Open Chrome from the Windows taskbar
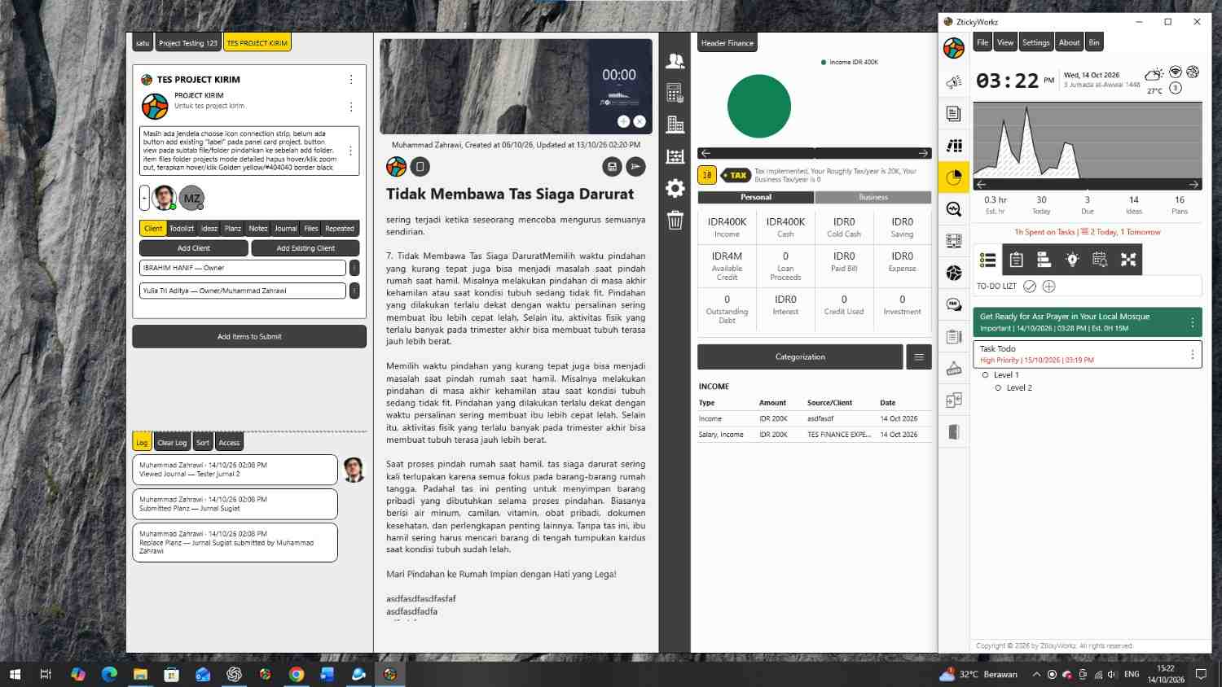 (297, 674)
